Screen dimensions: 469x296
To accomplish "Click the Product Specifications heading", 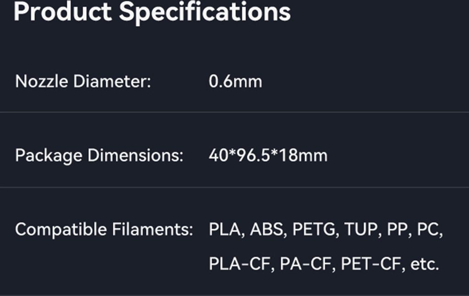I will coord(152,11).
